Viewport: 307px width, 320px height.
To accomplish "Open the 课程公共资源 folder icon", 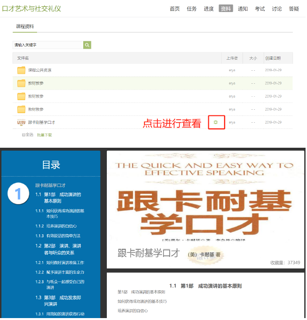I will (x=21, y=70).
